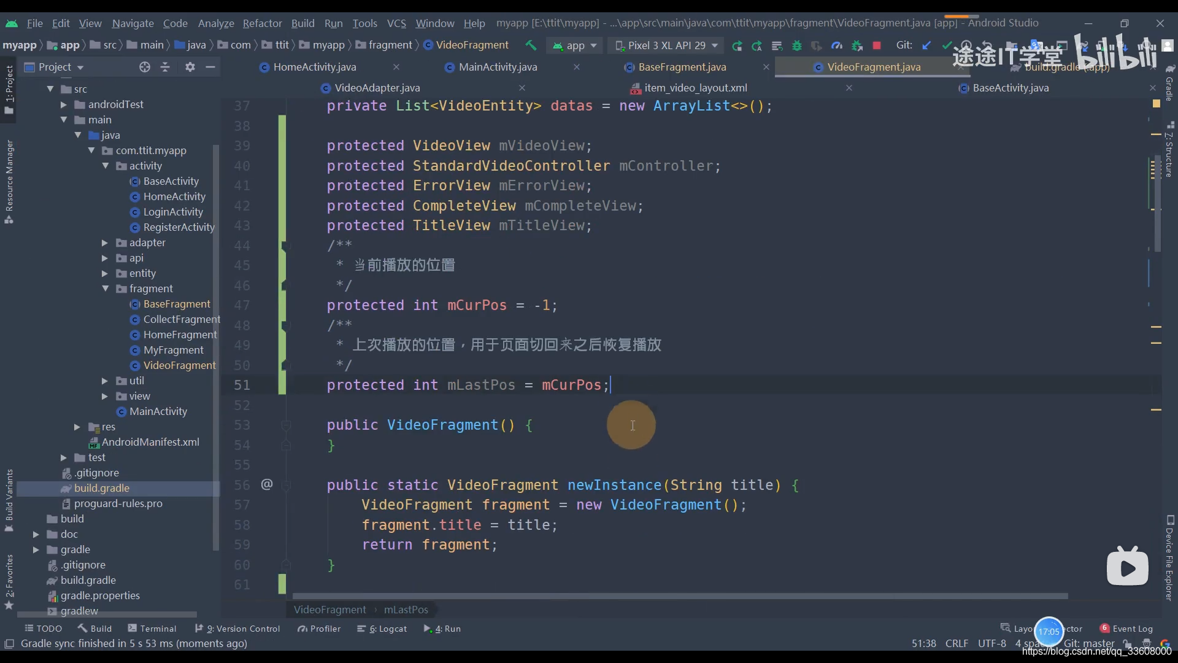Select proguard-rules.pro file

pyautogui.click(x=118, y=503)
